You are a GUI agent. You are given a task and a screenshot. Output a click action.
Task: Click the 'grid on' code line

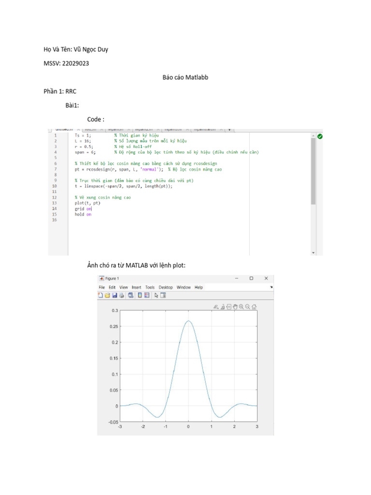(83, 209)
